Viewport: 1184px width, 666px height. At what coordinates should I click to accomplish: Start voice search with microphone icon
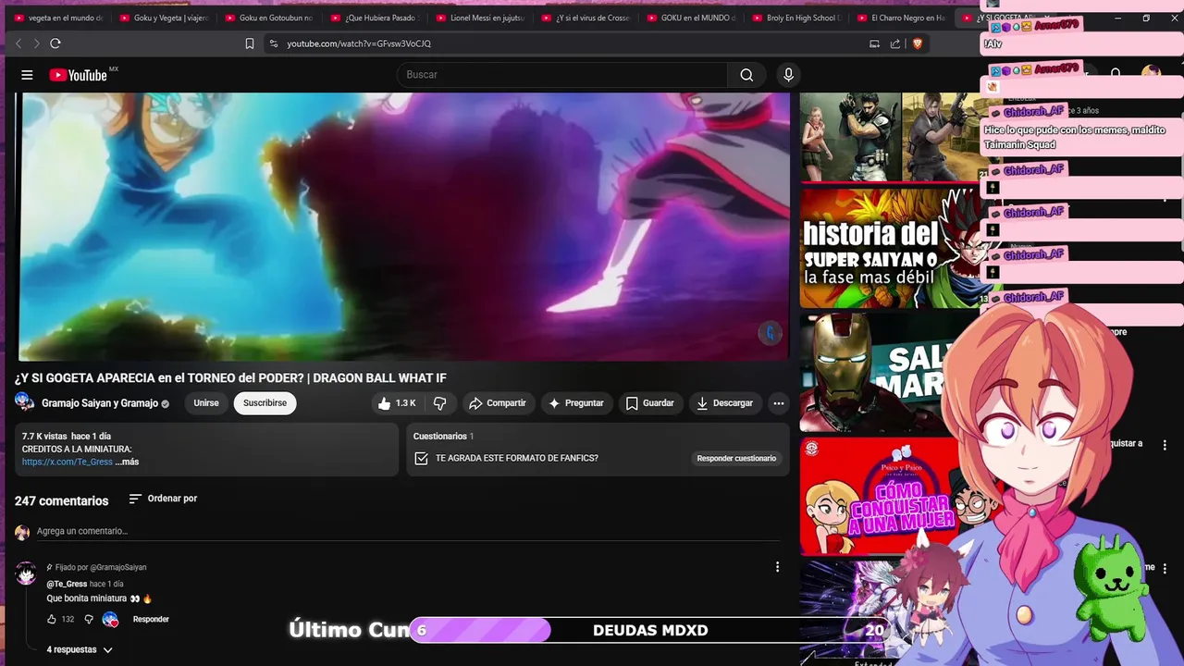coord(788,75)
